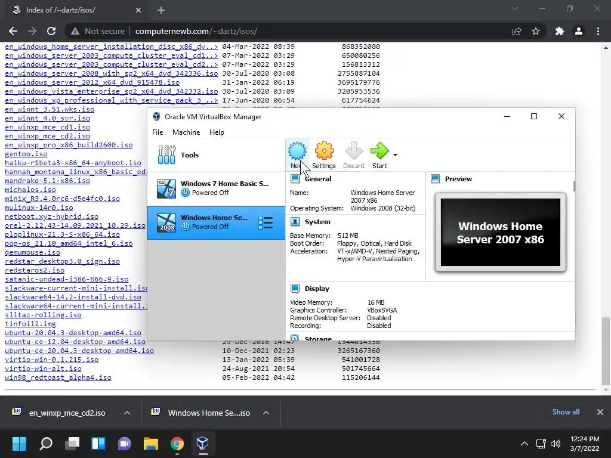Close the Chrome downloads bar
Image resolution: width=611 pixels, height=458 pixels.
(x=600, y=412)
